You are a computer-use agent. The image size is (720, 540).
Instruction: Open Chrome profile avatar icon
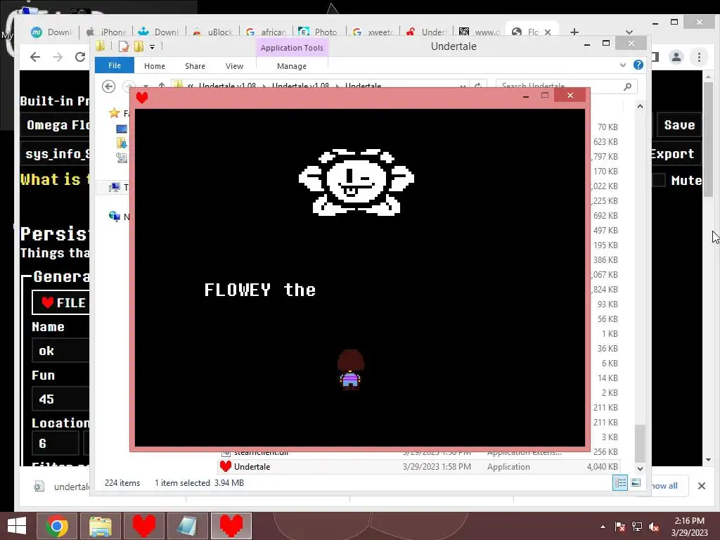[676, 57]
